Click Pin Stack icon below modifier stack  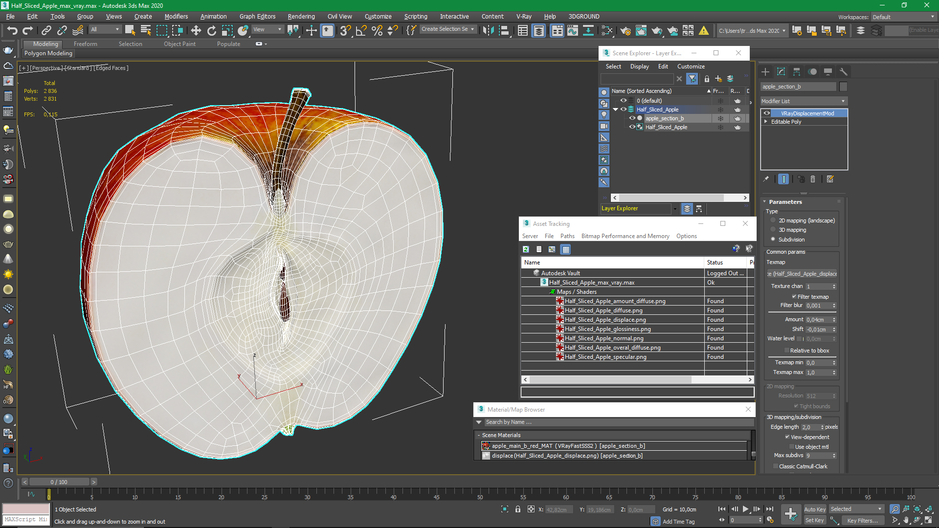point(766,179)
